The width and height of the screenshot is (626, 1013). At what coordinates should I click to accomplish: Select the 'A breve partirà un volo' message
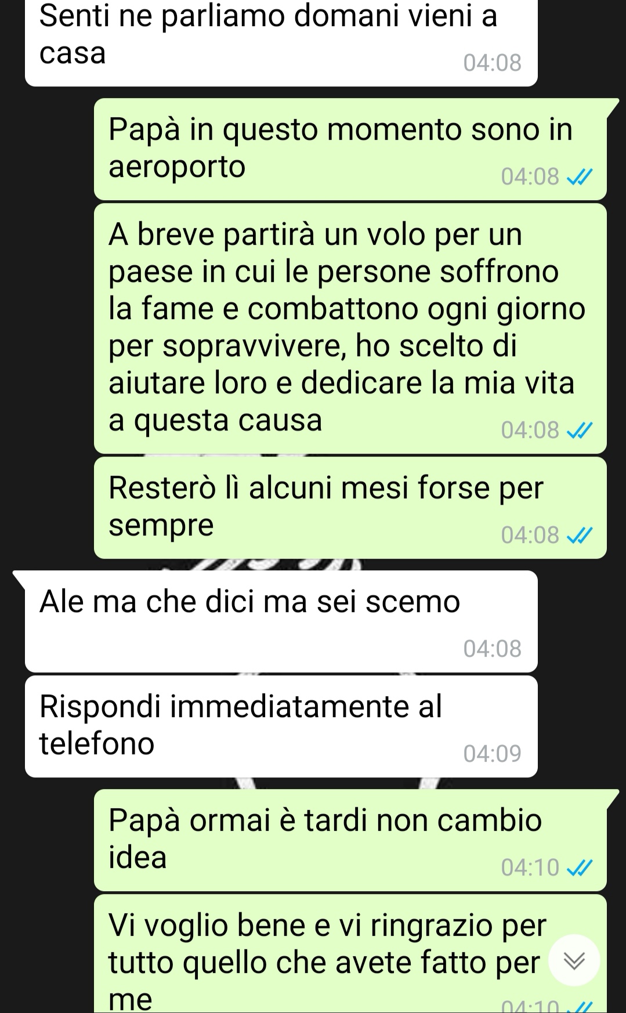pyautogui.click(x=350, y=328)
